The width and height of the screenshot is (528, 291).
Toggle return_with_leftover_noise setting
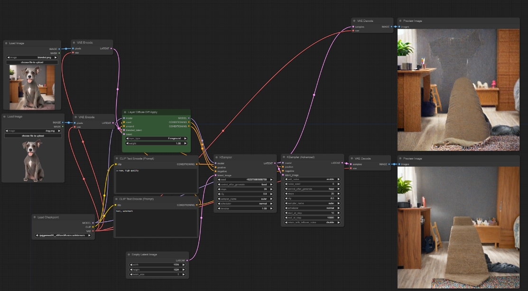313,222
